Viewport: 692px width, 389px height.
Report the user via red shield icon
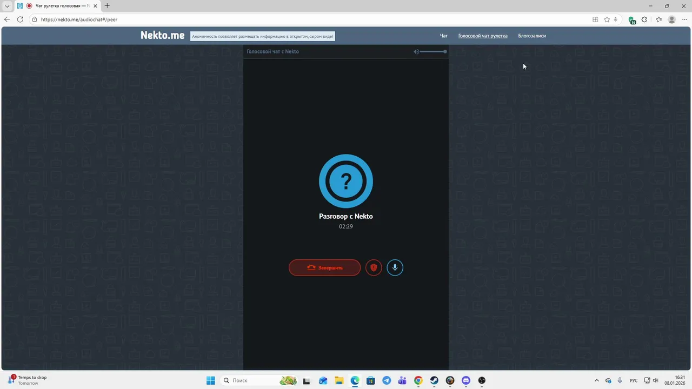pyautogui.click(x=374, y=267)
